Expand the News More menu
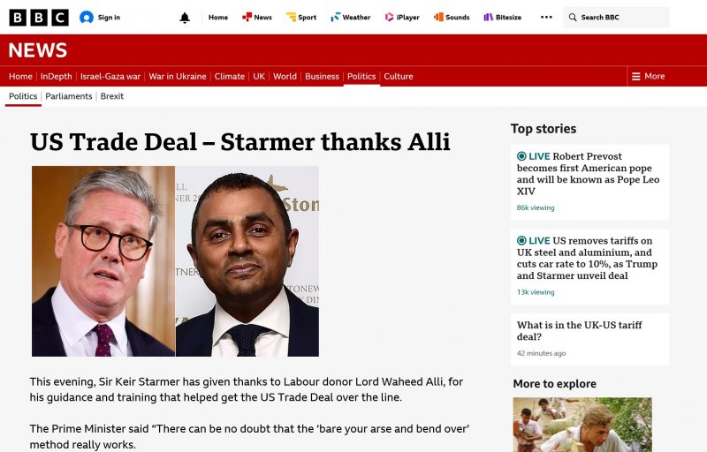This screenshot has height=452, width=707. click(x=647, y=76)
